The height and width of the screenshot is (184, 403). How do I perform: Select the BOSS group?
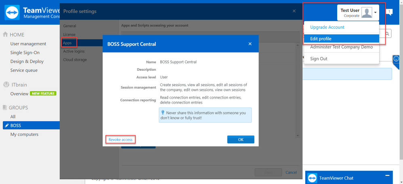31,126
